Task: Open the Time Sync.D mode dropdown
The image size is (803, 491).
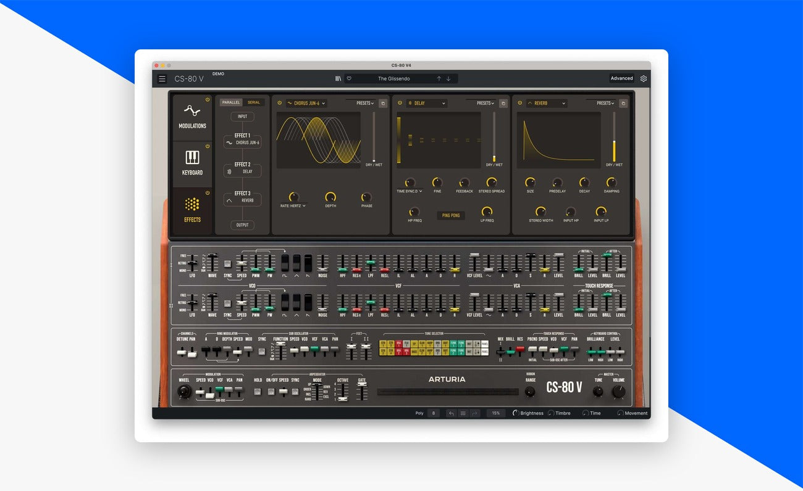Action: pyautogui.click(x=410, y=191)
